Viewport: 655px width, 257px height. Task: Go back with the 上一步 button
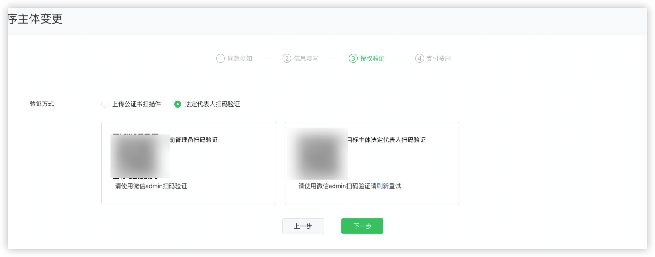(x=303, y=226)
